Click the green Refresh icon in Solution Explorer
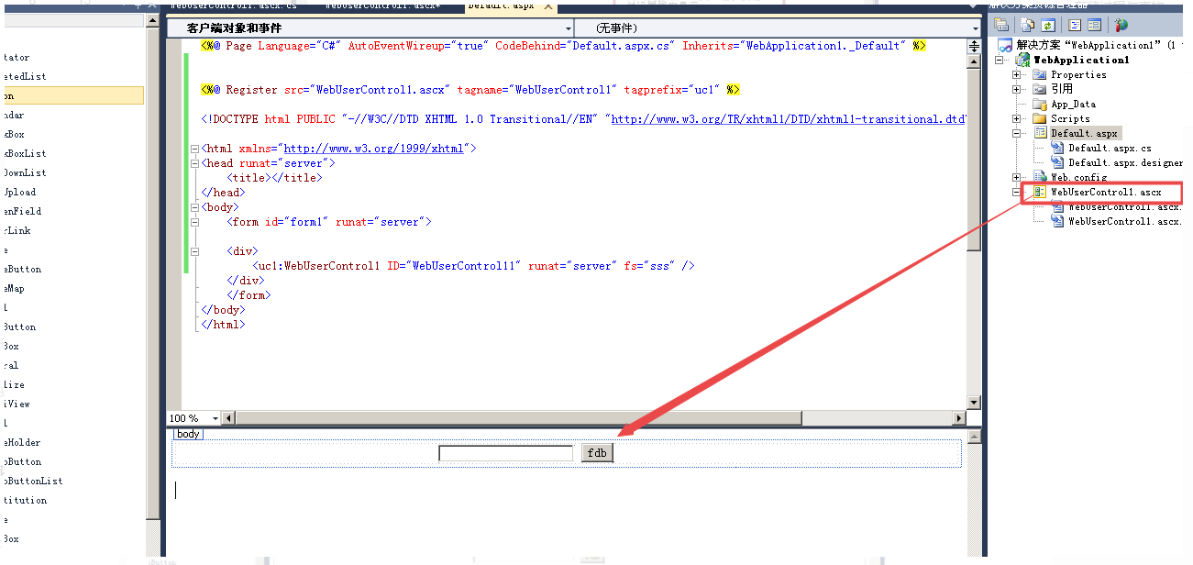This screenshot has height=565, width=1193. coord(1047,26)
